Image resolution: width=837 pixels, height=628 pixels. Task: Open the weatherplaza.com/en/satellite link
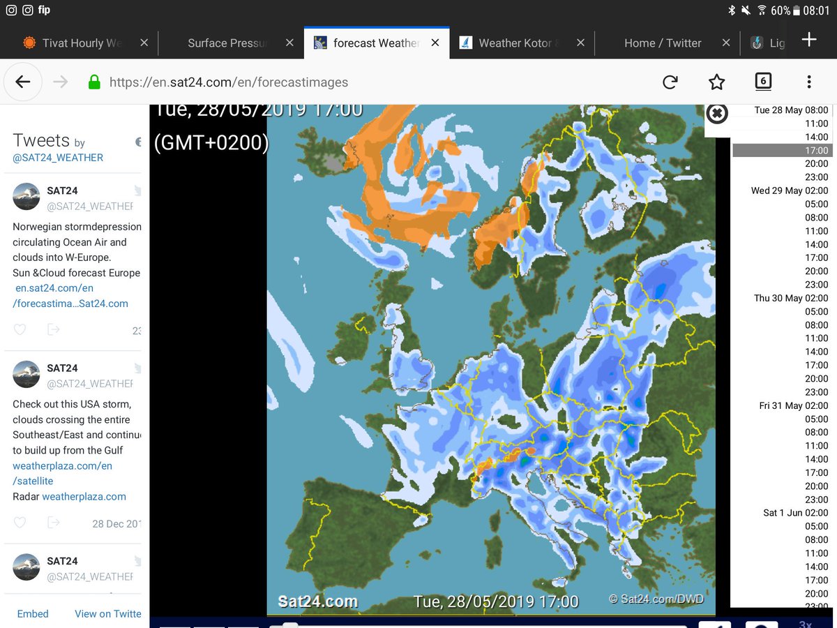click(63, 473)
